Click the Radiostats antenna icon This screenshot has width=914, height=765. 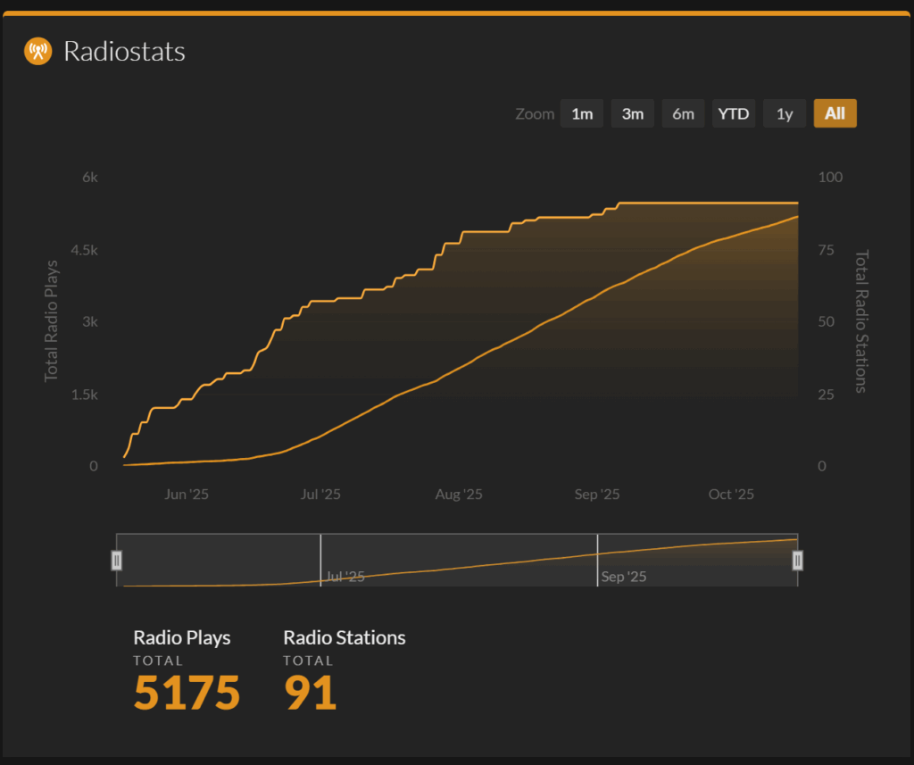click(x=37, y=52)
